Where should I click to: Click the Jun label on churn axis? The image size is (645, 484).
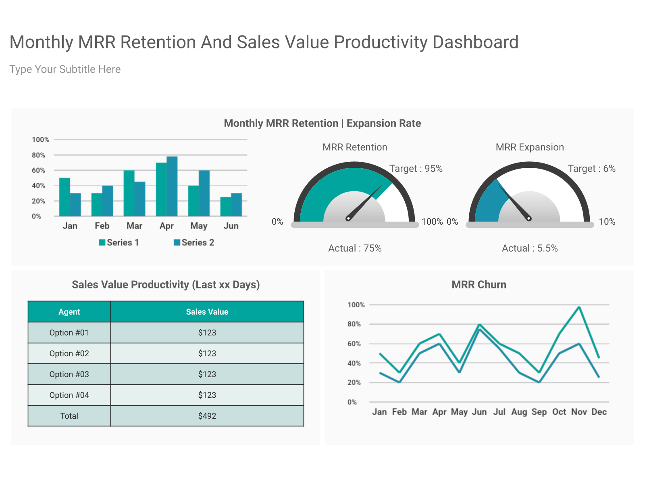(x=479, y=412)
